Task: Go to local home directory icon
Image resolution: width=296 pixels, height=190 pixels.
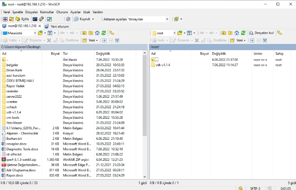Action: tap(97, 33)
